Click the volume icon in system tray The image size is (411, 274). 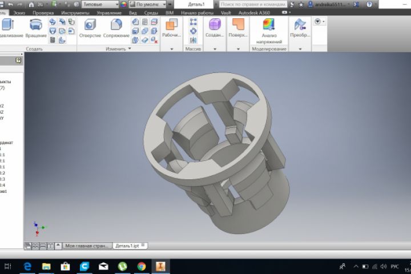point(383,267)
